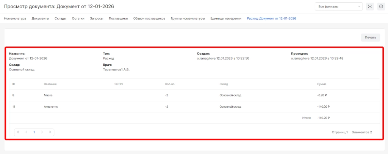Select page number 1 in pagination
Viewport: 388px width, 154px height.
click(34, 132)
